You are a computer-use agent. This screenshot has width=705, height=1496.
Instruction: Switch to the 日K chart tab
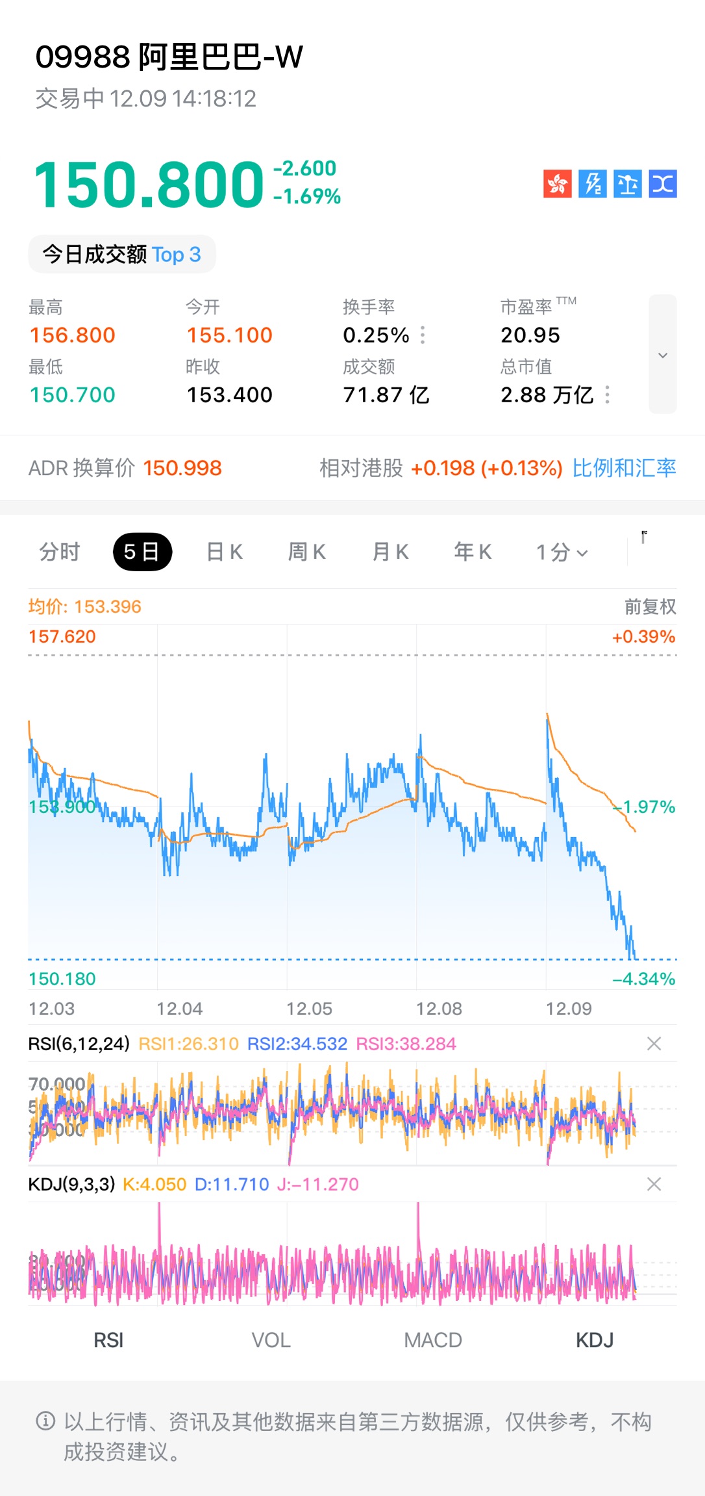224,552
